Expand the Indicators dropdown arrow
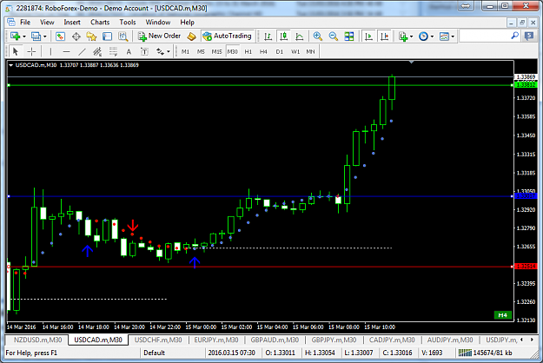The height and width of the screenshot is (363, 543). (x=411, y=36)
